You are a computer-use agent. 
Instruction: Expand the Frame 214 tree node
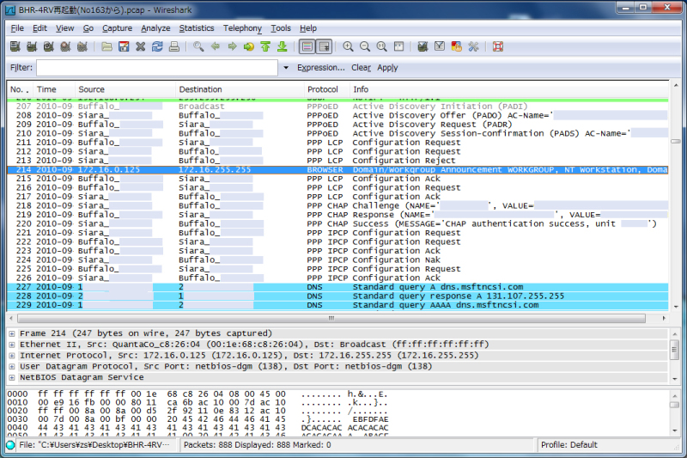click(12, 333)
